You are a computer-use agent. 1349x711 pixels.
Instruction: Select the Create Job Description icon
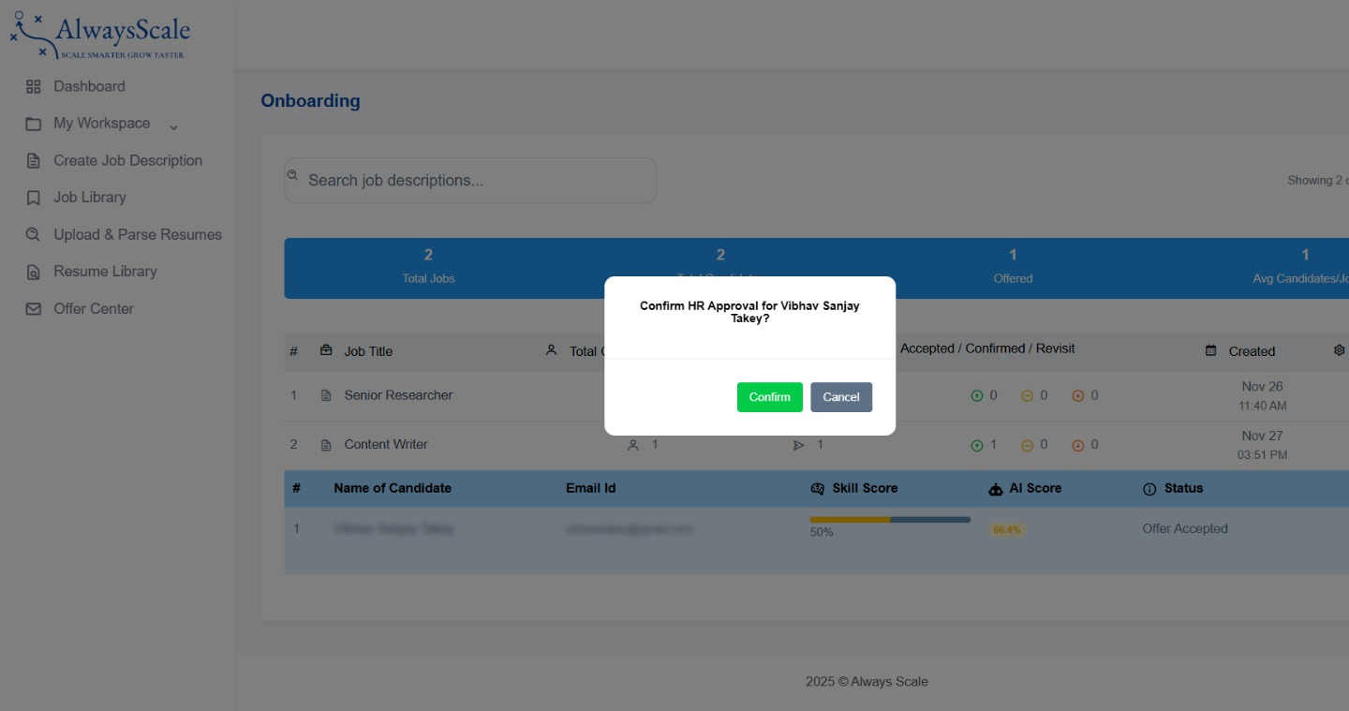point(35,160)
